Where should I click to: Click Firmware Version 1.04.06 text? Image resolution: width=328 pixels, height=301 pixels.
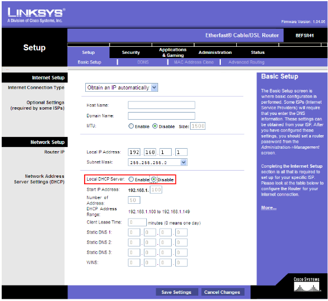click(x=303, y=22)
